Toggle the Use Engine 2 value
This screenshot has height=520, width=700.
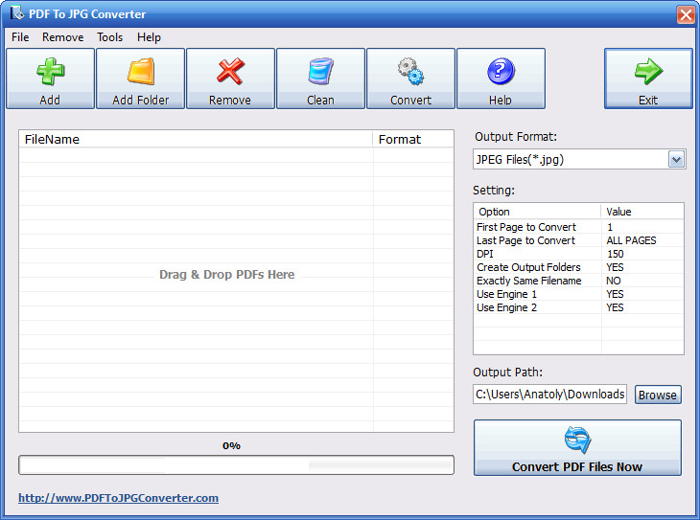pos(615,307)
